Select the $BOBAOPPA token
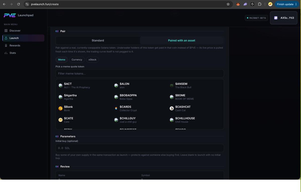The width and height of the screenshot is (301, 192). point(139,97)
